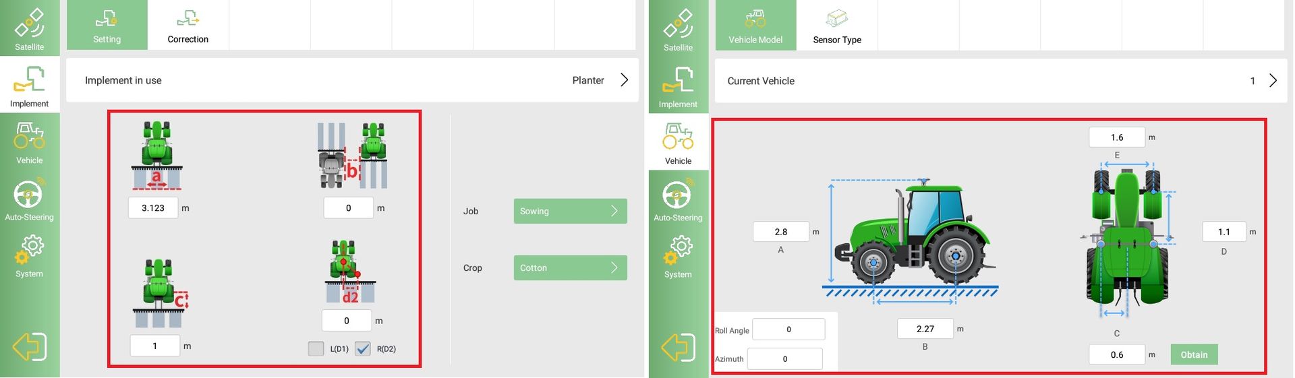Click the Roll Angle input field
This screenshot has width=1295, height=378.
coord(788,329)
